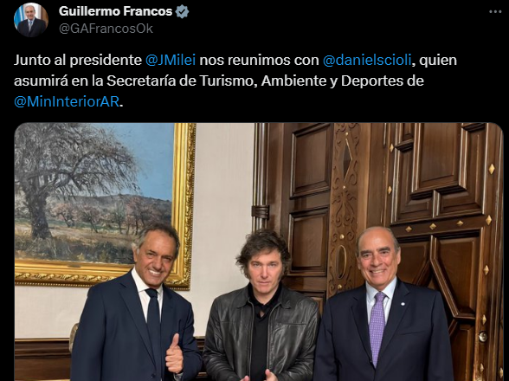509x381 pixels.
Task: Click the word Turismo in tweet text
Action: pyautogui.click(x=226, y=81)
